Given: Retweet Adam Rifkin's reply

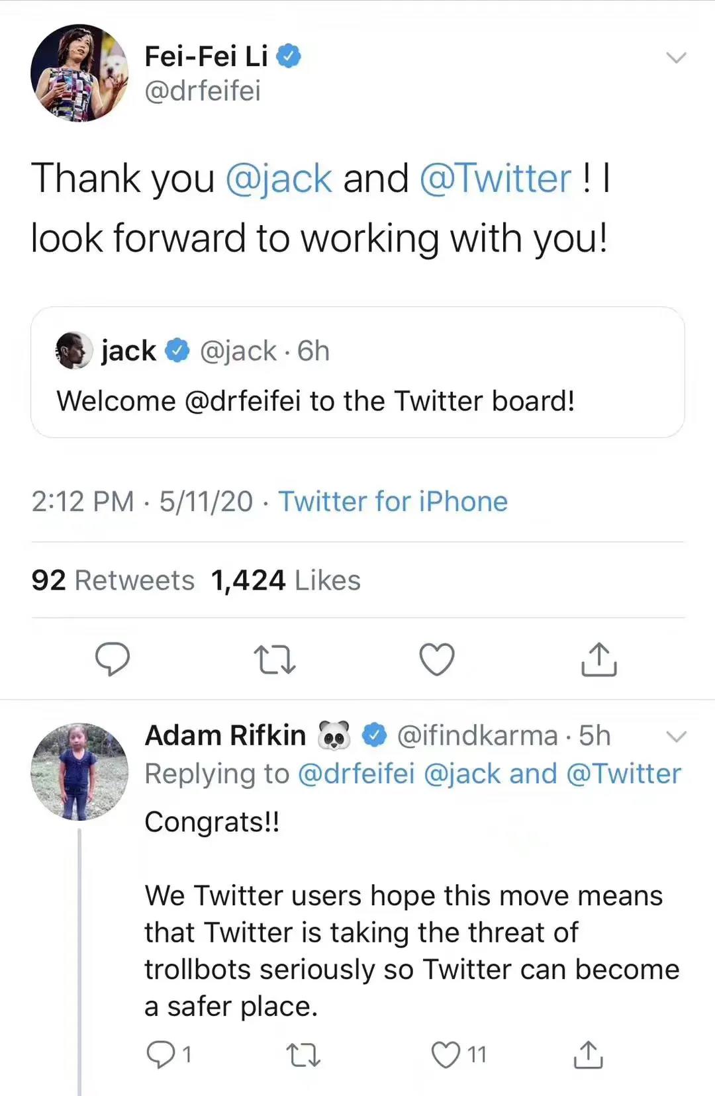Looking at the screenshot, I should (x=304, y=1054).
